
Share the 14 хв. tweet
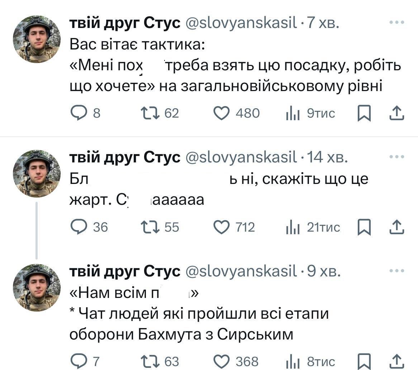tap(397, 227)
